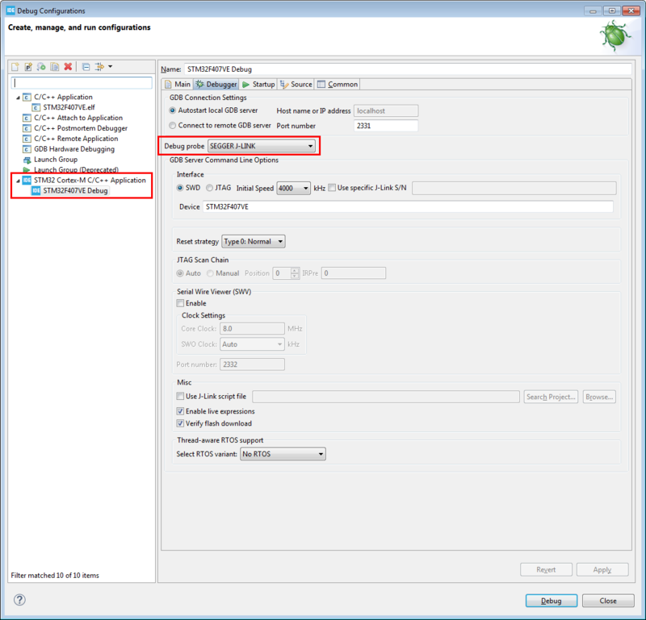646x620 pixels.
Task: Disable the Verify flash download option
Action: pos(181,423)
